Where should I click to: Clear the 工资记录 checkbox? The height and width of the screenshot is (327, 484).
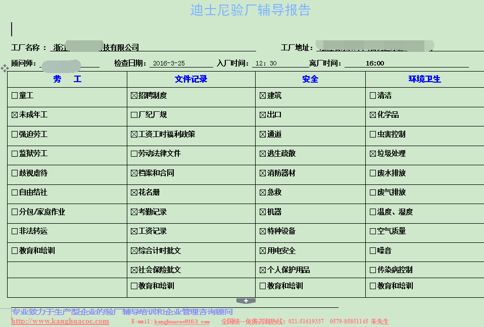134,231
